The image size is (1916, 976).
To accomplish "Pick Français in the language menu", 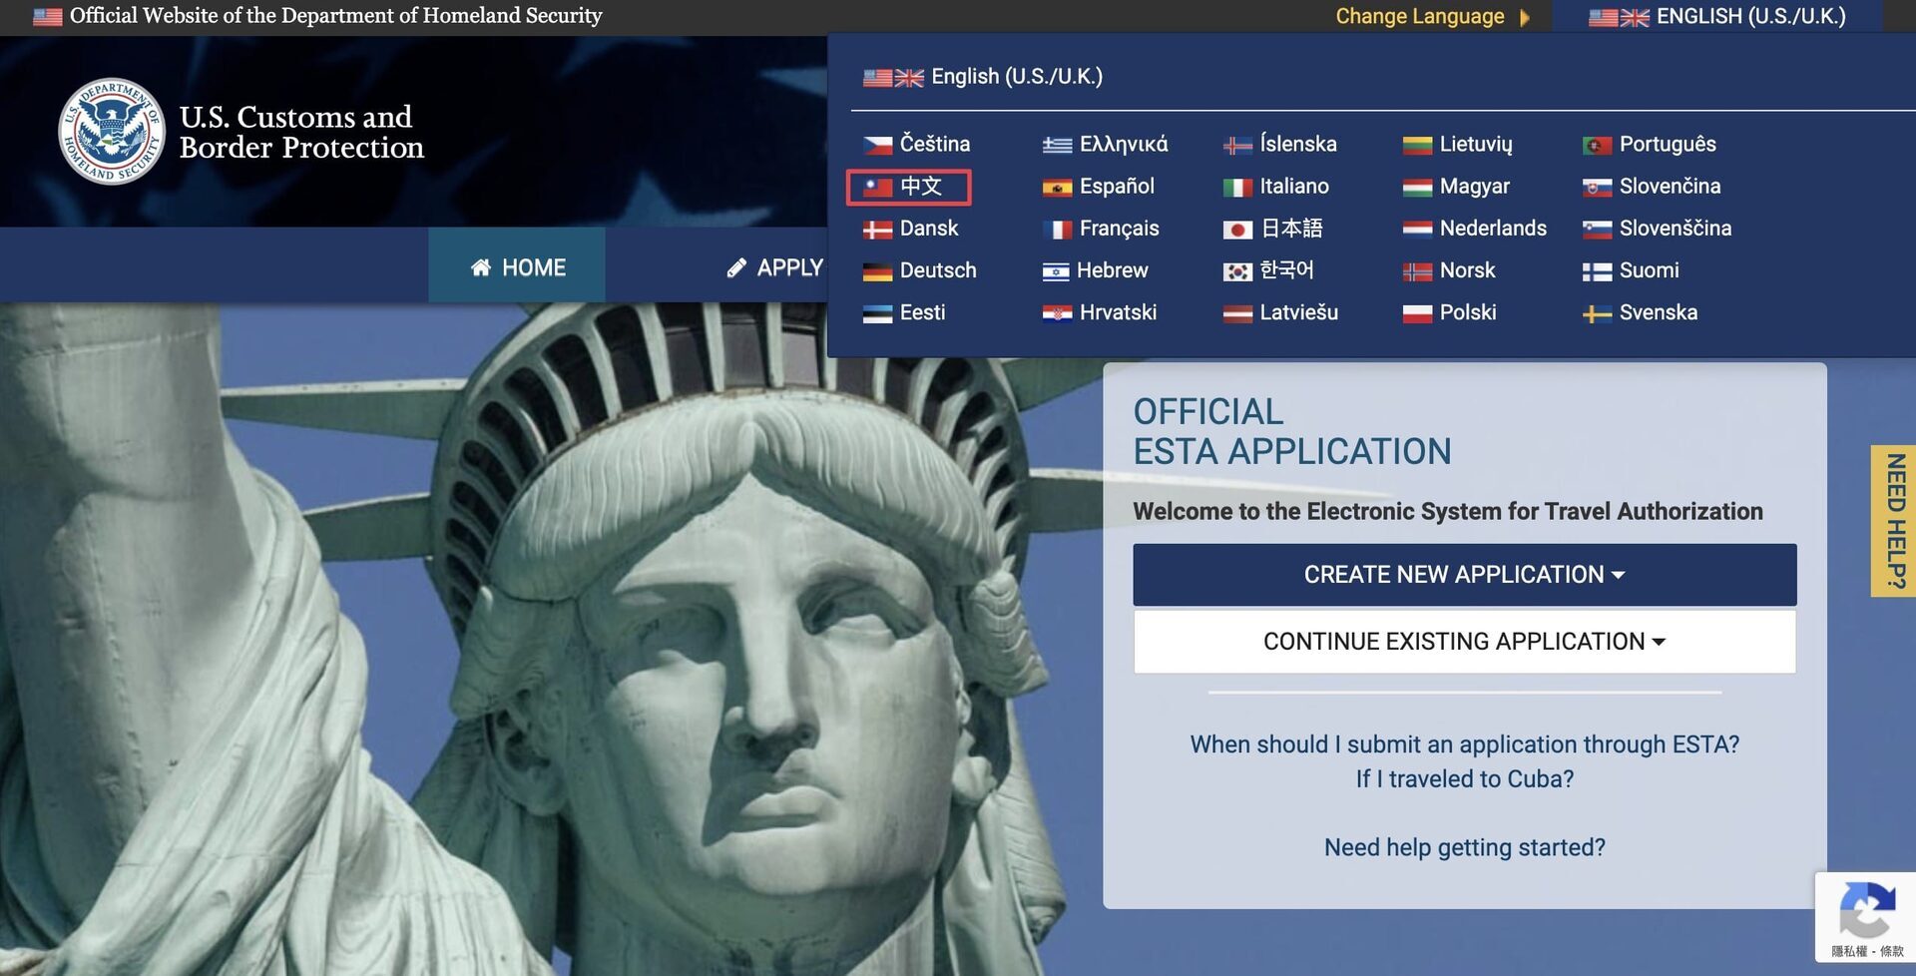I will pyautogui.click(x=1118, y=229).
